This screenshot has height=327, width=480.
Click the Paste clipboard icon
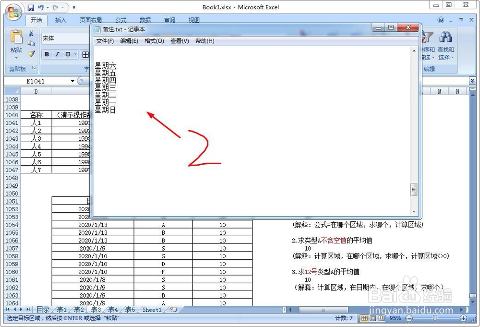(x=16, y=37)
